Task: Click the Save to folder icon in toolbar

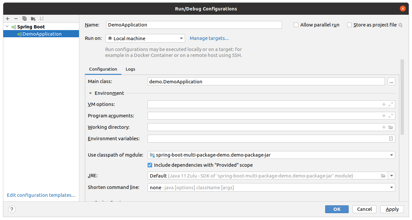Action: (33, 19)
